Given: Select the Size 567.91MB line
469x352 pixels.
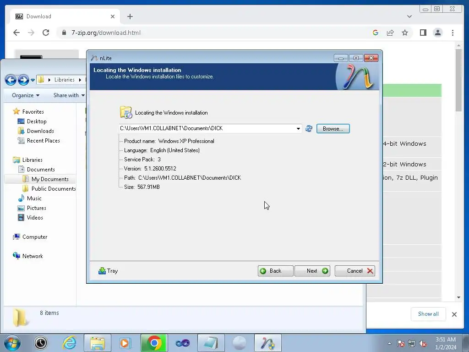Looking at the screenshot, I should (142, 187).
